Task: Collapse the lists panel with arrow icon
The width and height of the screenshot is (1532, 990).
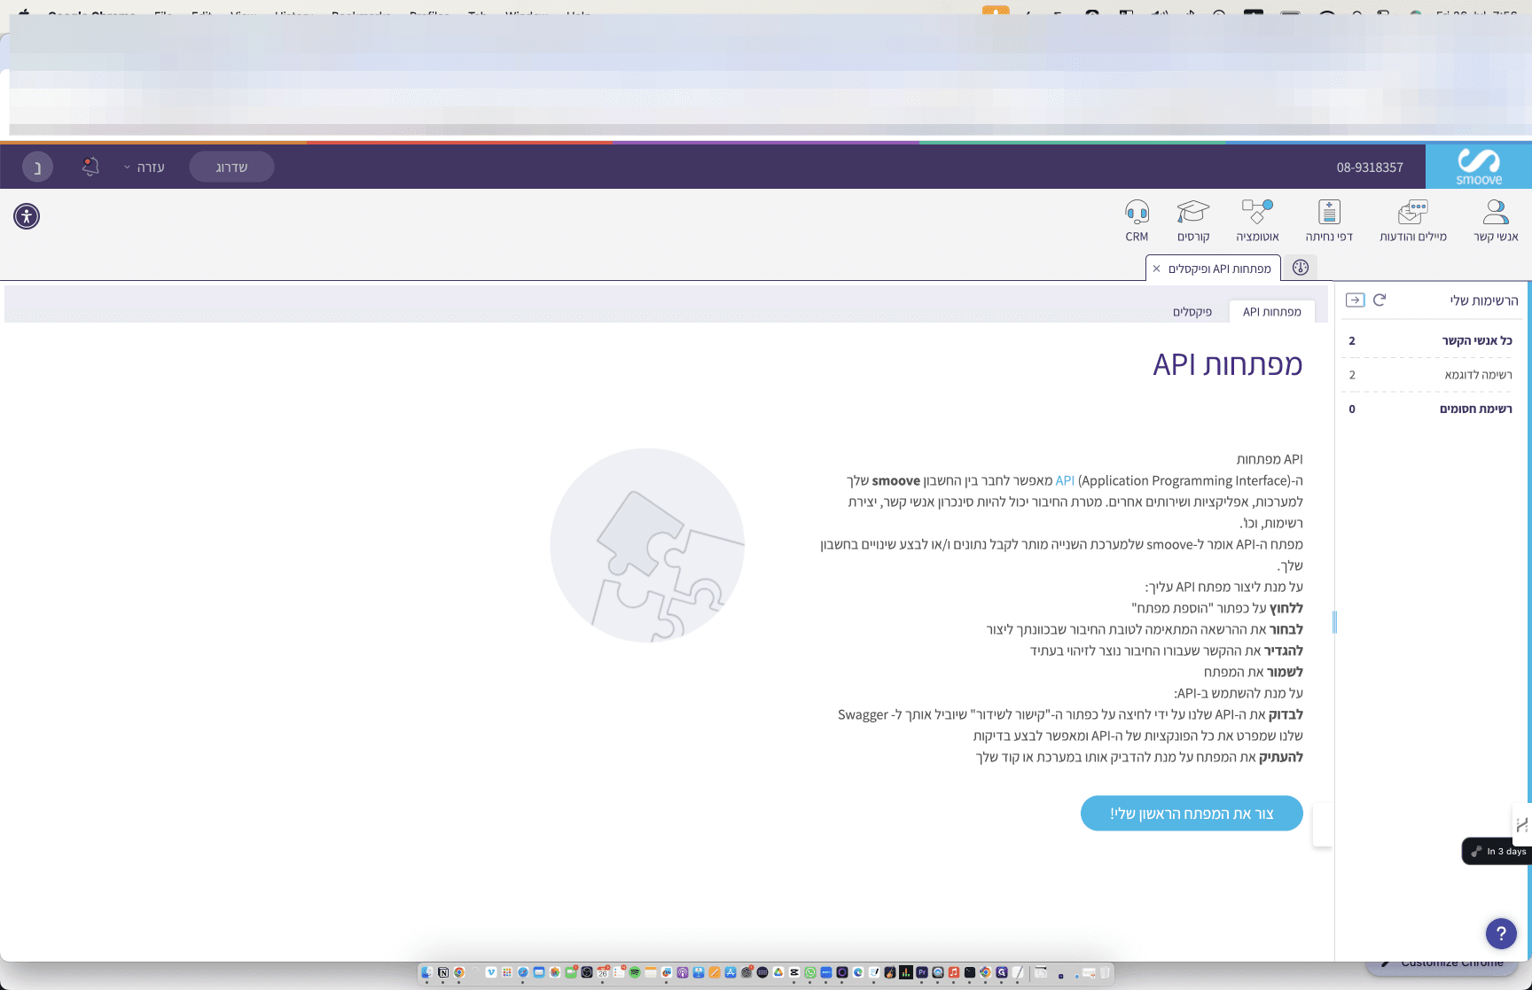Action: (x=1355, y=300)
